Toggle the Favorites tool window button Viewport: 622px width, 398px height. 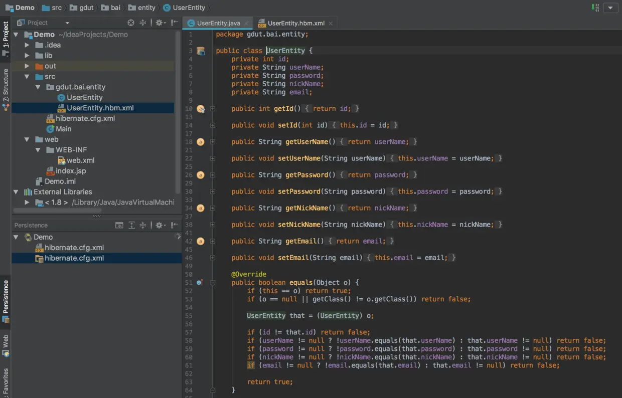[6, 382]
